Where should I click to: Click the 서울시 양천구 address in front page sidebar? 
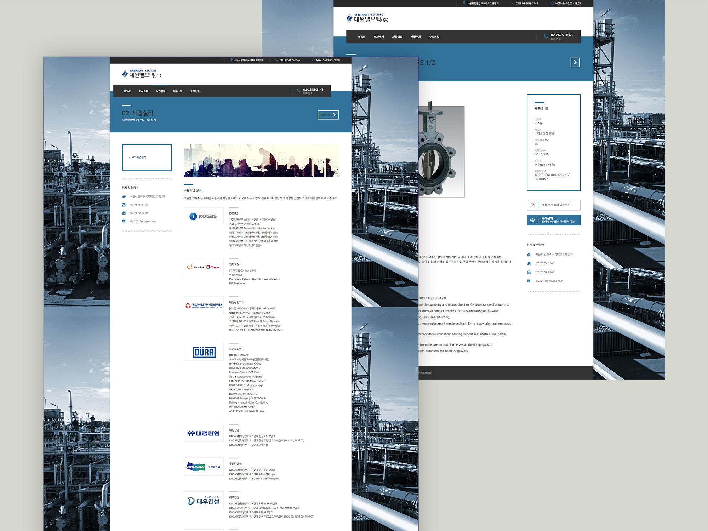(147, 196)
